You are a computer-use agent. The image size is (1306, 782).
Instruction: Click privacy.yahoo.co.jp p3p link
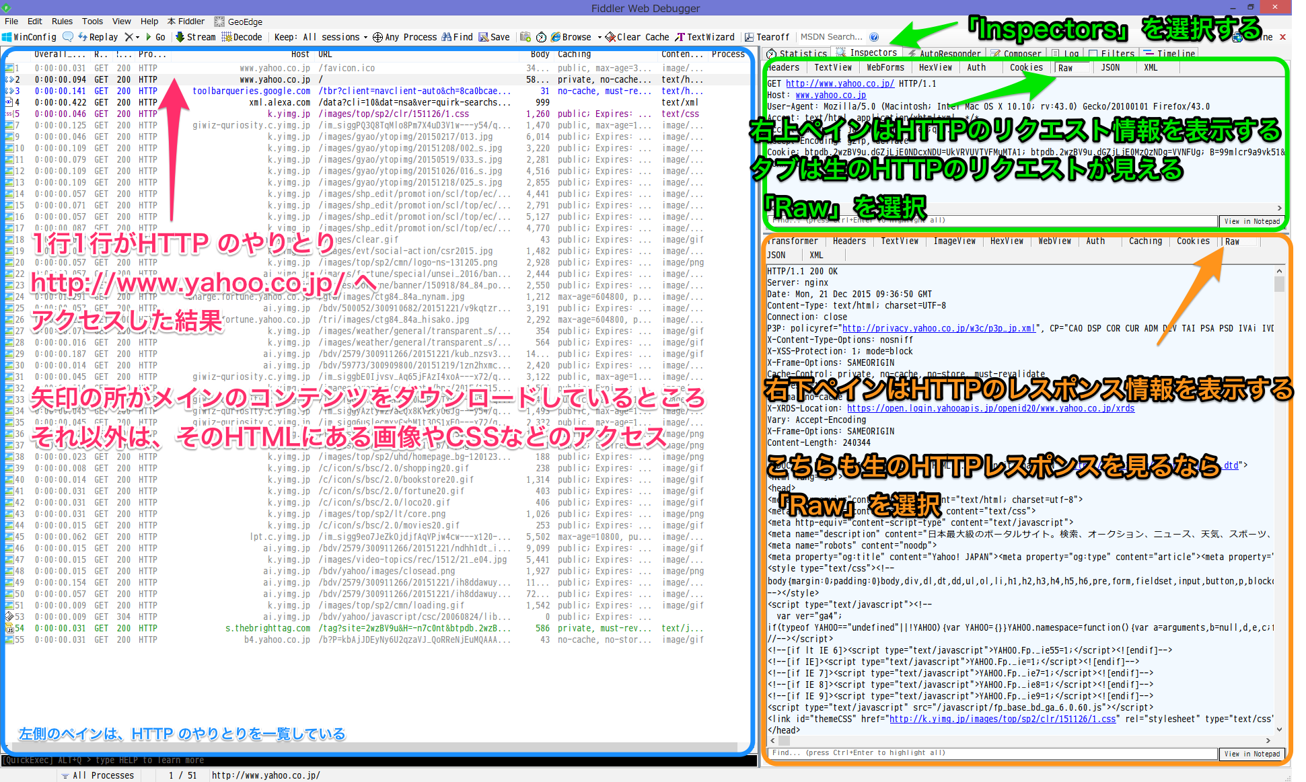pos(939,328)
